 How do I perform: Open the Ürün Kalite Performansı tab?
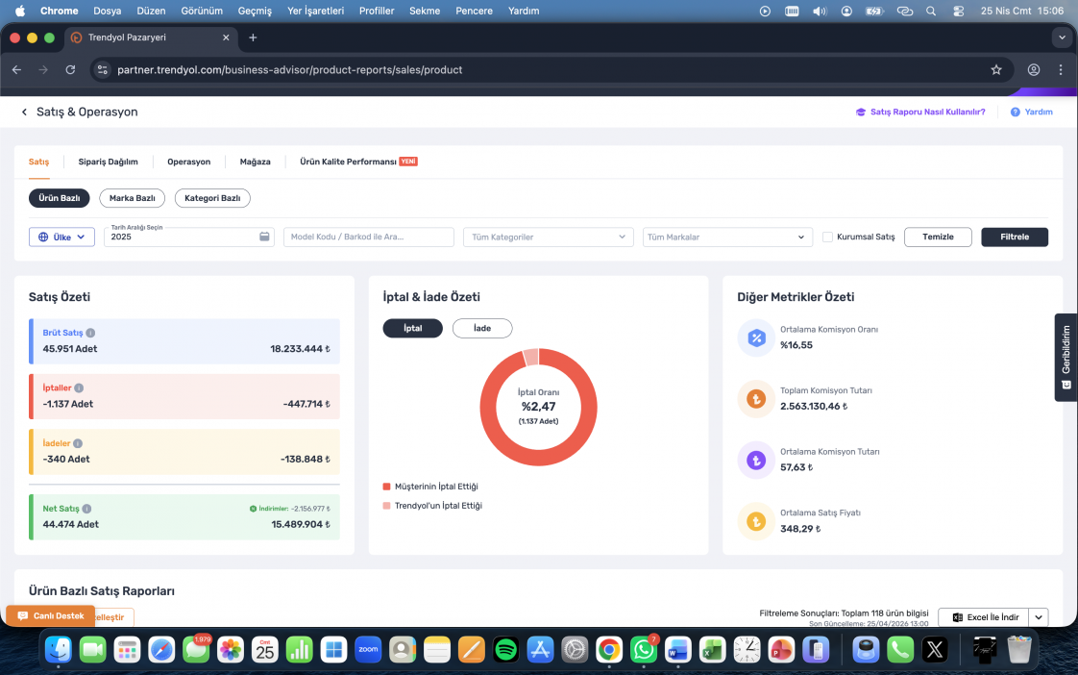pyautogui.click(x=358, y=162)
